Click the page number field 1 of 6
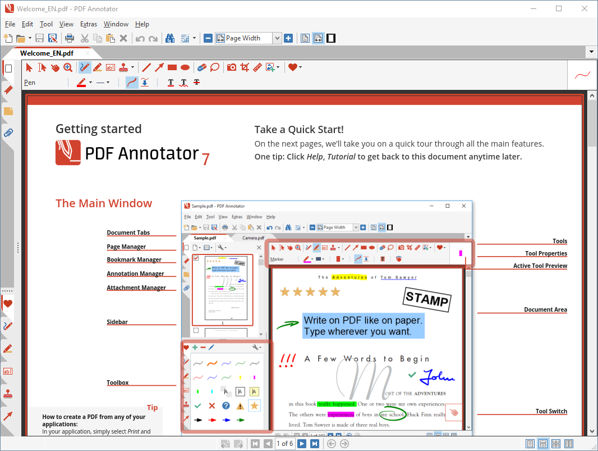This screenshot has height=451, width=598. (x=285, y=444)
